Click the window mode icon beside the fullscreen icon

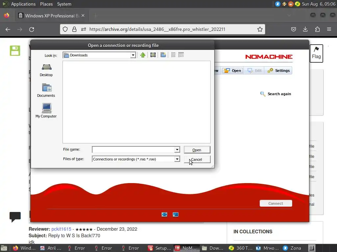176,215
